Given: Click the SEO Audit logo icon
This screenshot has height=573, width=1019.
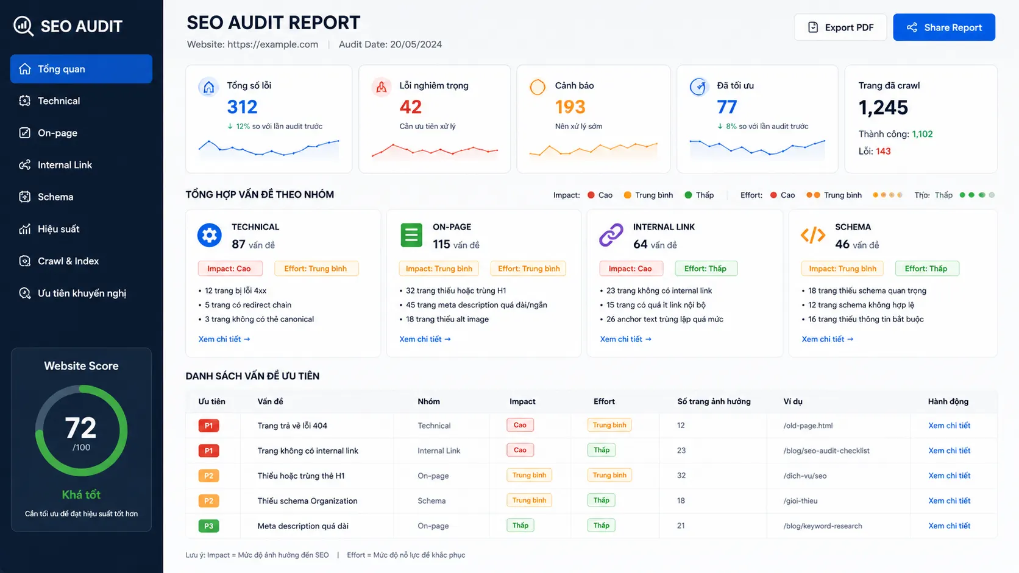Looking at the screenshot, I should click(x=24, y=26).
